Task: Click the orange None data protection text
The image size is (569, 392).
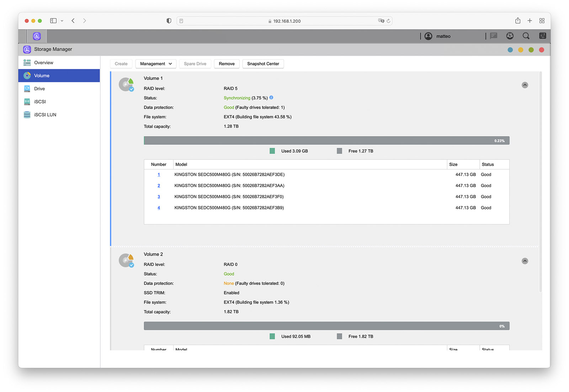Action: (229, 283)
